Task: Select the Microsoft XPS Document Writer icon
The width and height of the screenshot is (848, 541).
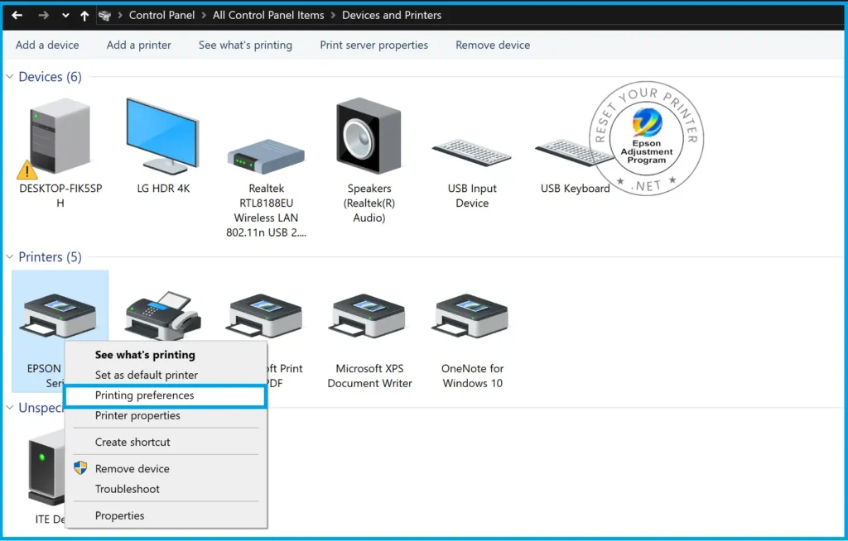Action: click(369, 316)
